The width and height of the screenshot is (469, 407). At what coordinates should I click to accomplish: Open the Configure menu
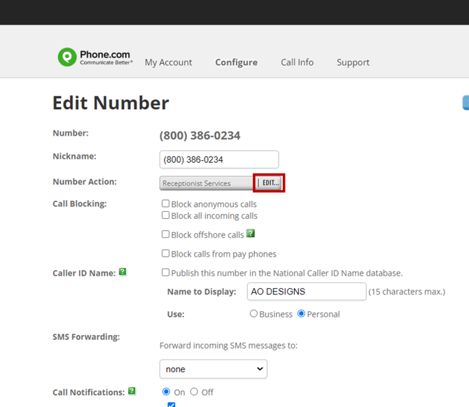tap(237, 62)
